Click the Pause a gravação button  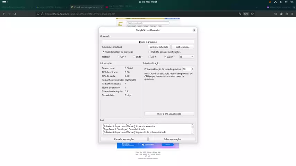[x=148, y=42]
